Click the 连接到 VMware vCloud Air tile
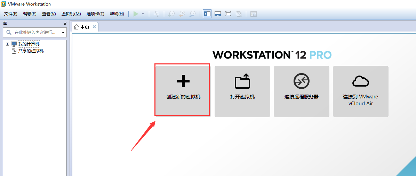This screenshot has height=176, width=416. (361, 91)
